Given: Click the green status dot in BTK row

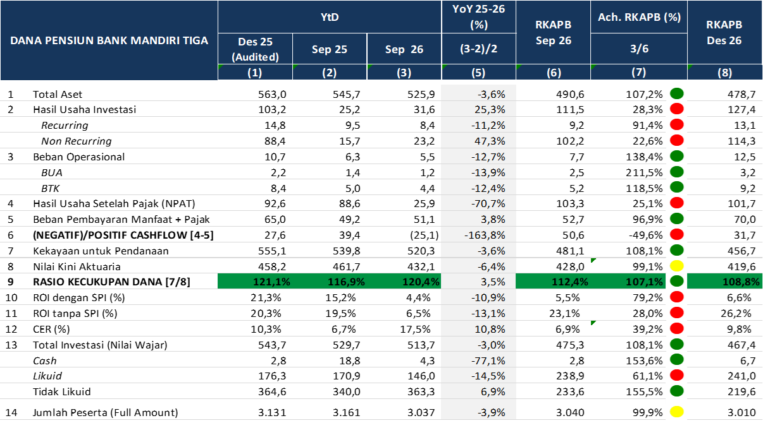Looking at the screenshot, I should pyautogui.click(x=676, y=188).
